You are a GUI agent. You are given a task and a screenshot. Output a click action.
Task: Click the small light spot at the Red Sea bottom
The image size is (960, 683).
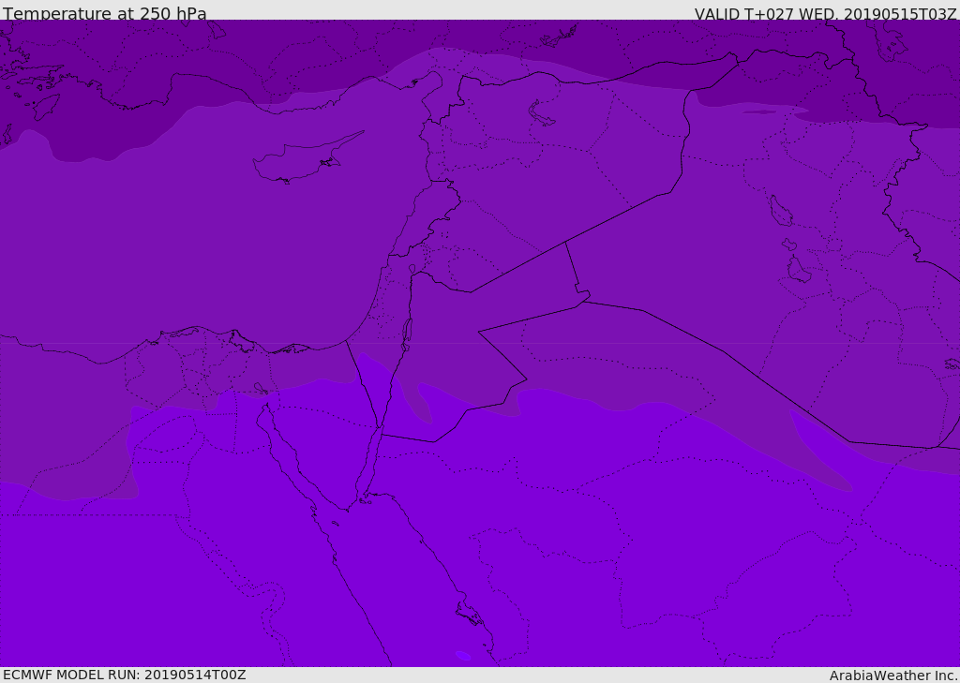click(463, 656)
